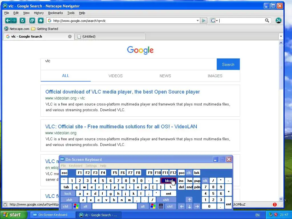
Task: Click the magnifier in the search box
Action: coord(267,21)
